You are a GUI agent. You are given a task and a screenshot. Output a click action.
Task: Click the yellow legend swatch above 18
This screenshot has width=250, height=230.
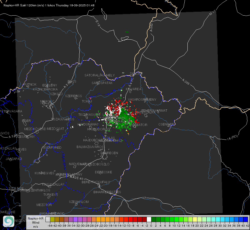195,220
